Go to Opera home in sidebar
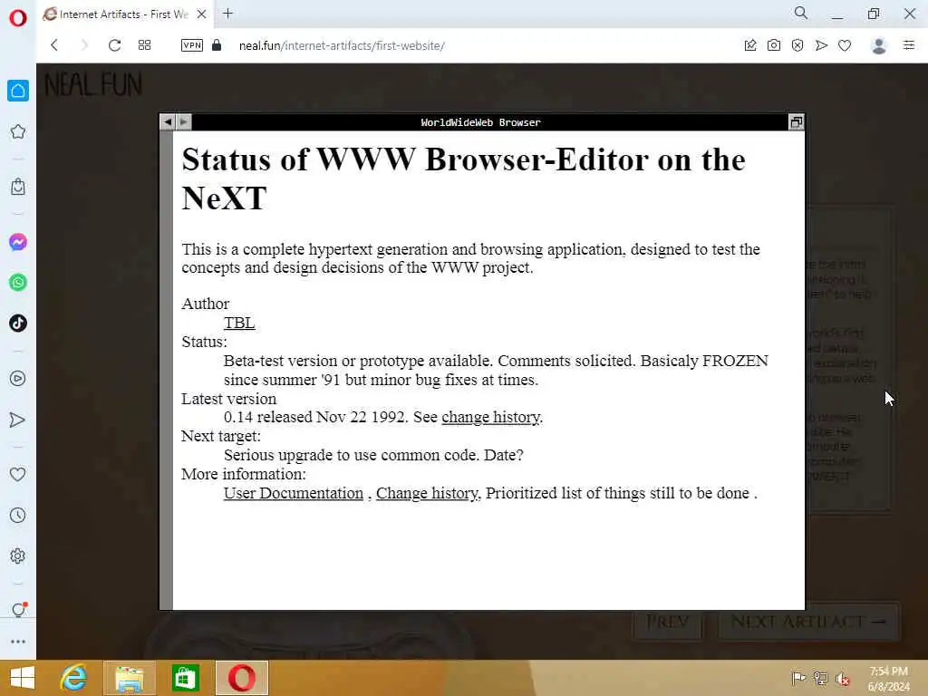The width and height of the screenshot is (928, 696). click(x=18, y=91)
